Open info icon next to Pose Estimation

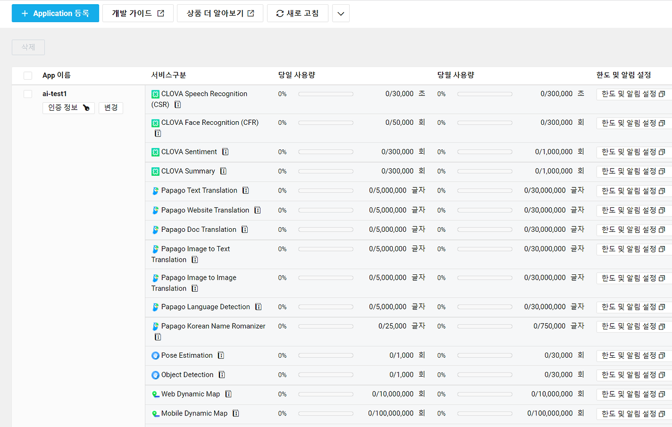(x=221, y=355)
